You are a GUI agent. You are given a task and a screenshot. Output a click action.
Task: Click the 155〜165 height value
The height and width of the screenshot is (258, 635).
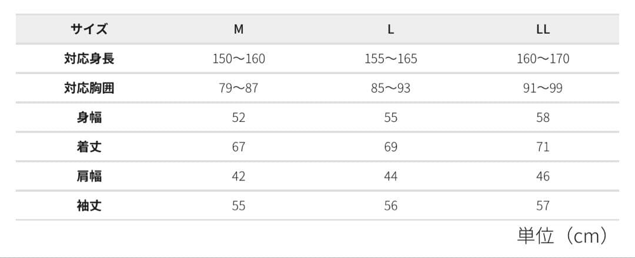[391, 59]
